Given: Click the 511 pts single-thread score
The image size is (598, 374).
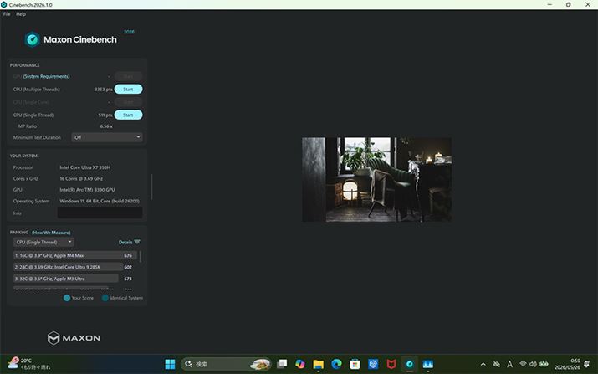Looking at the screenshot, I should click(105, 115).
